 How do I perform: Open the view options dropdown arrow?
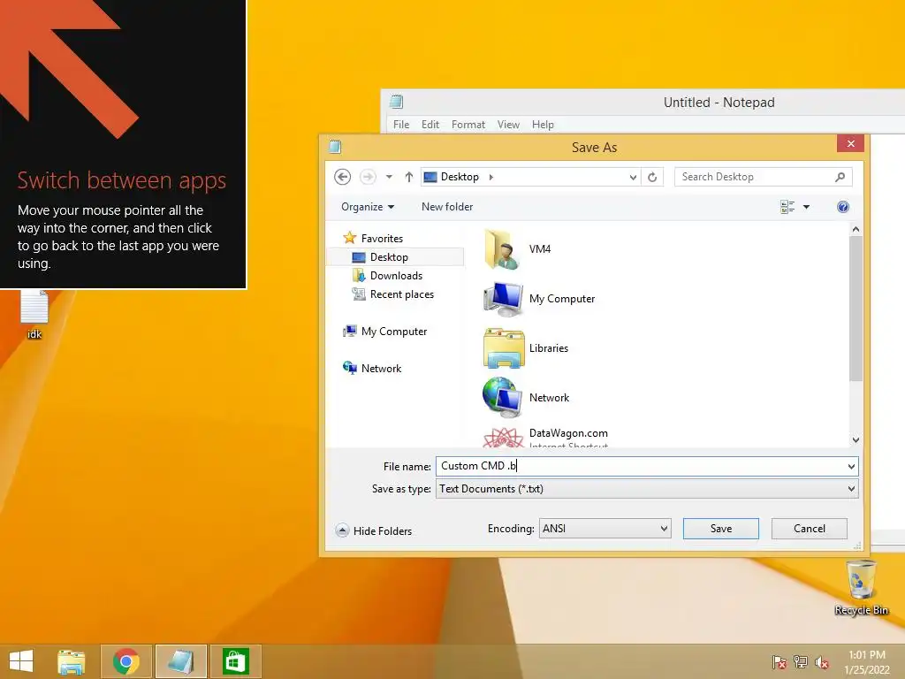(x=806, y=207)
